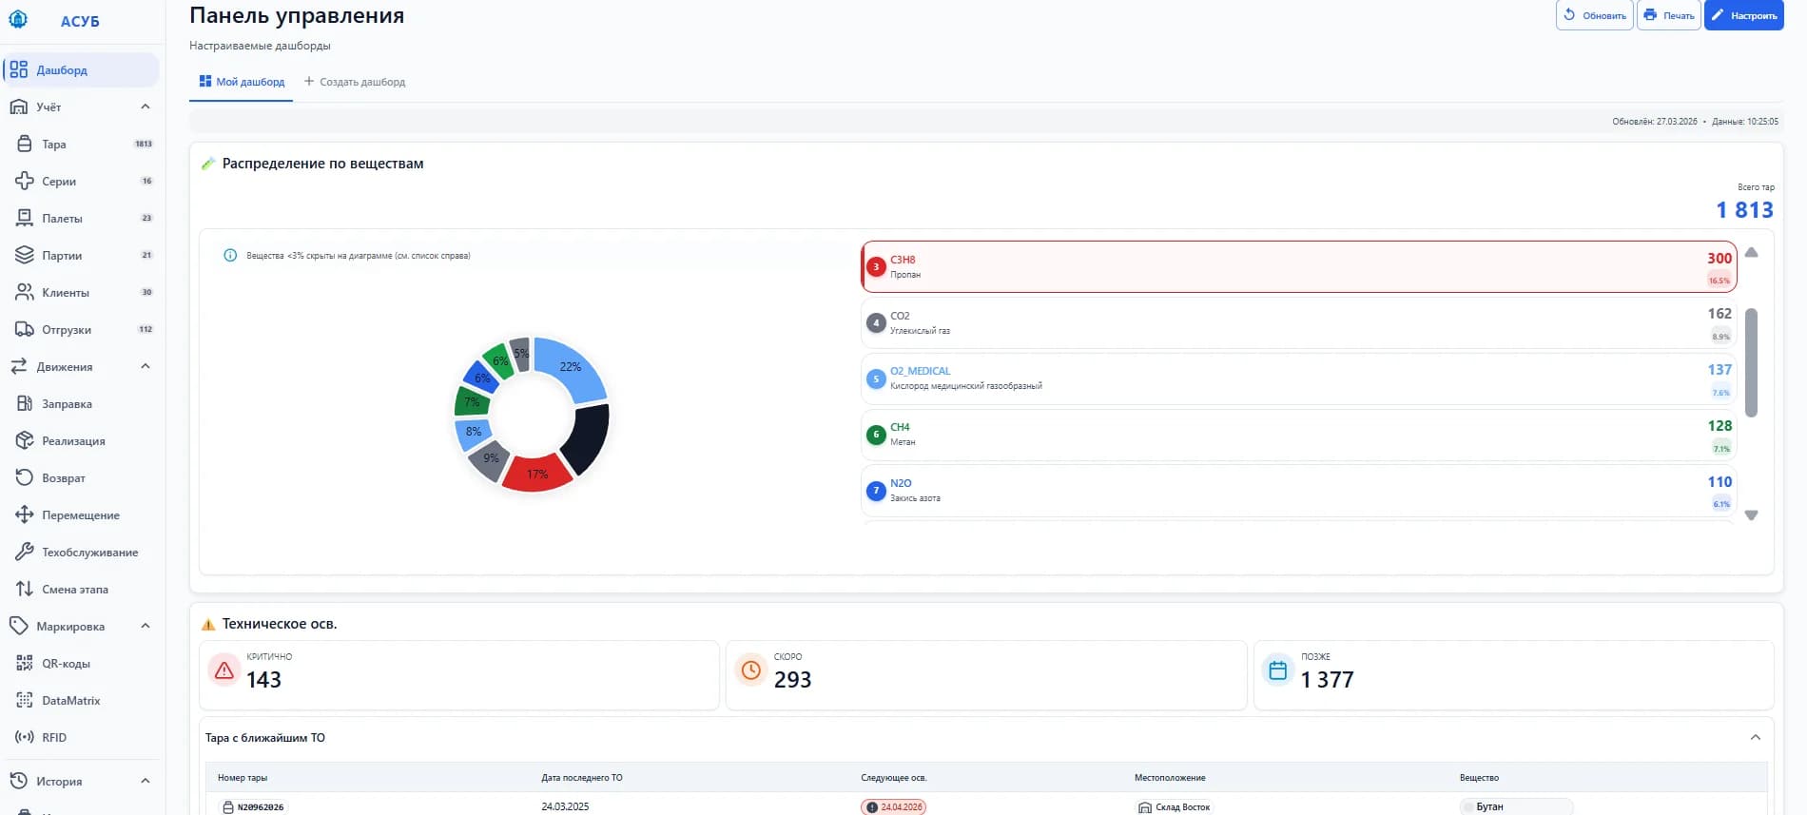Open Техобслуживание using the wrench icon
The image size is (1807, 815).
[x=25, y=552]
